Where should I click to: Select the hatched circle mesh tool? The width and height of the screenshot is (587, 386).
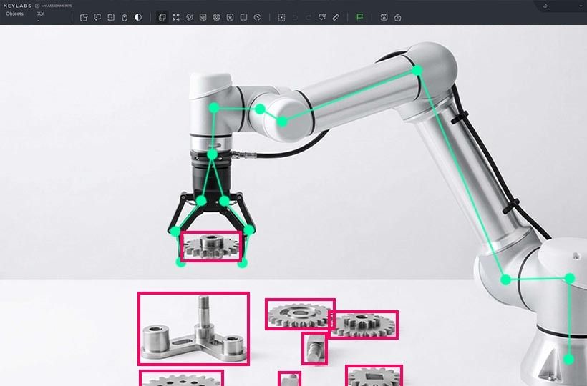point(216,17)
